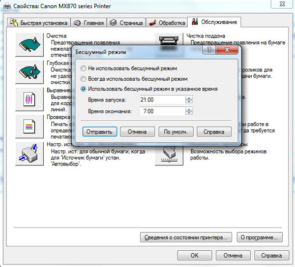Click the 'Чистка поддона' heading text
The height and width of the screenshot is (267, 295).
click(206, 36)
